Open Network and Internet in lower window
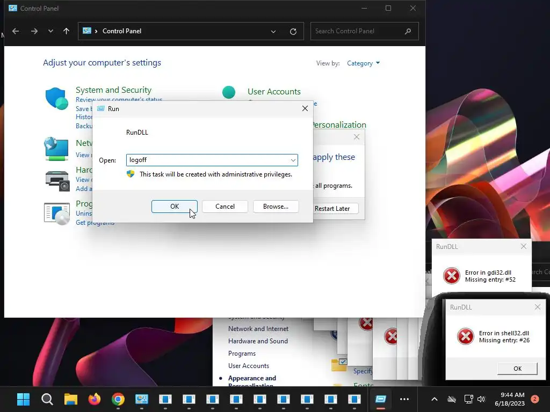 (x=258, y=329)
